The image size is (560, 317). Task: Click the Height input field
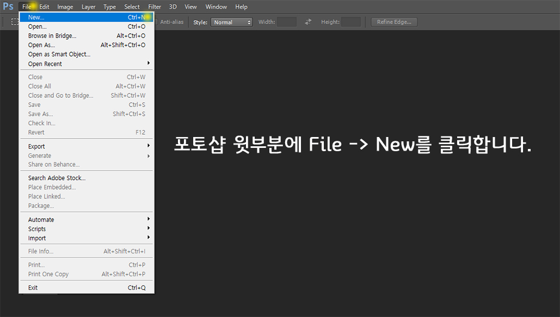coord(350,22)
